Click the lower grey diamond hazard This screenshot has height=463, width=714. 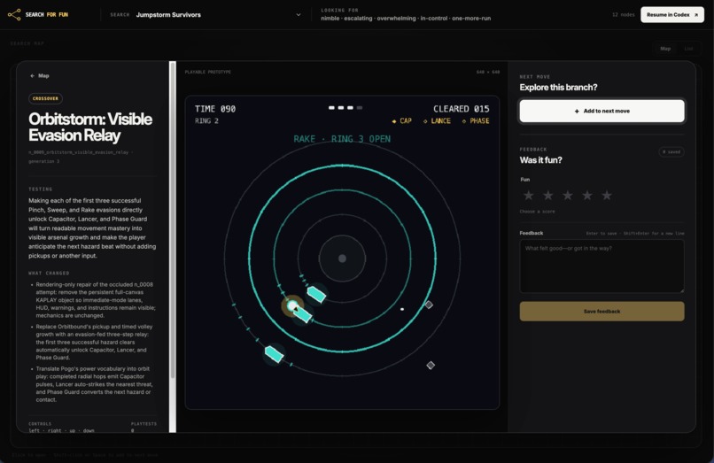(x=431, y=365)
